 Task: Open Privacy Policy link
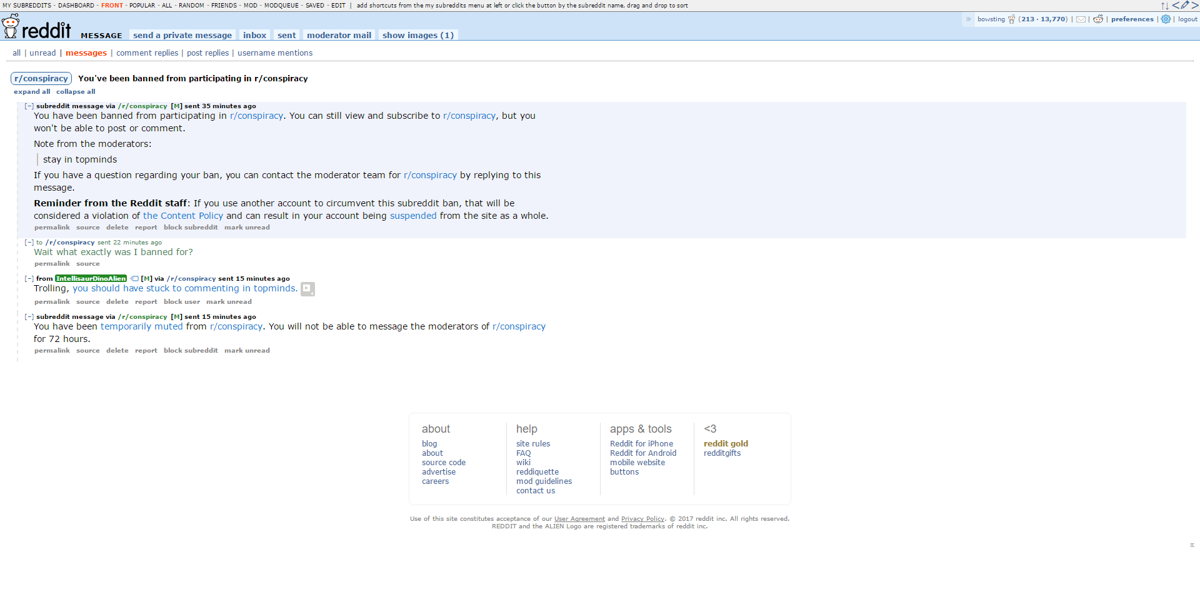click(x=642, y=519)
